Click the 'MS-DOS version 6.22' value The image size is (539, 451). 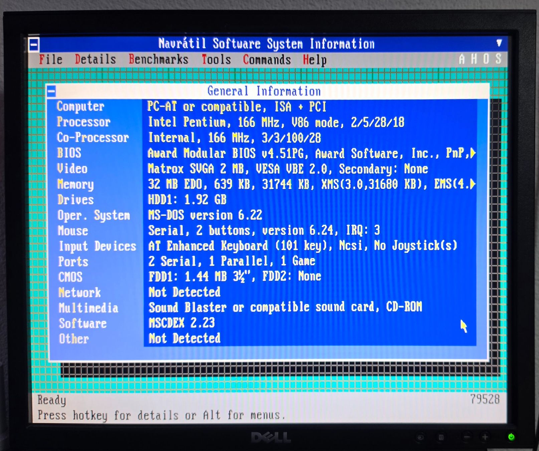click(x=205, y=215)
